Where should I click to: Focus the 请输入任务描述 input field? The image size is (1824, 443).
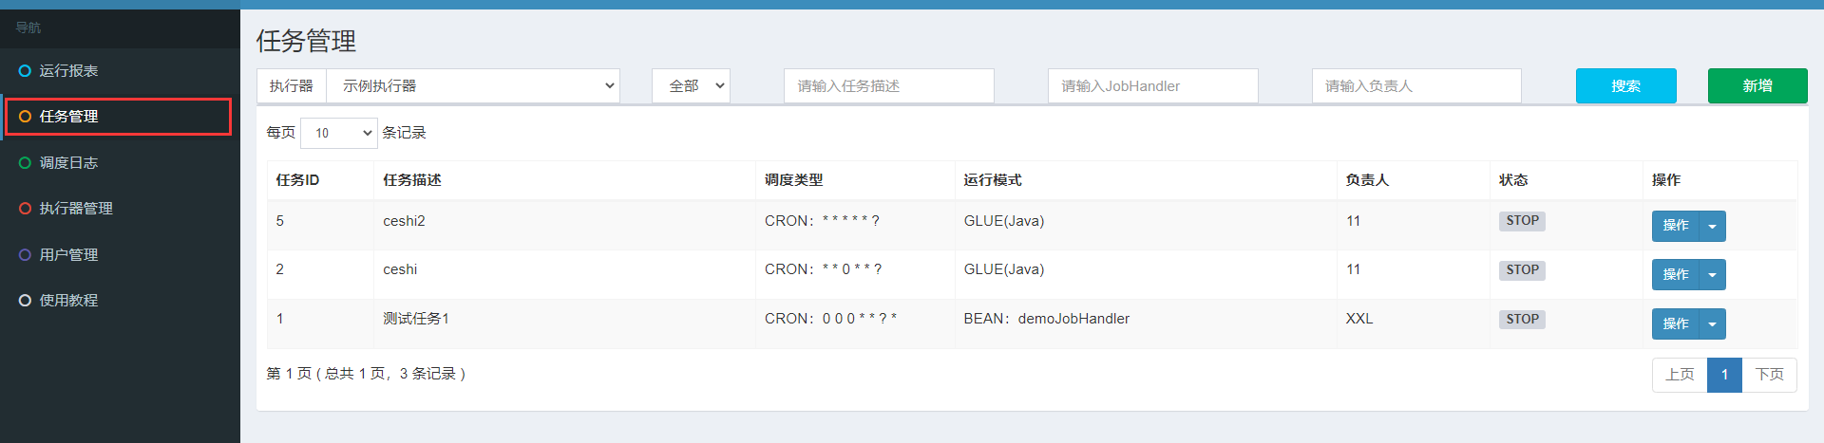(888, 86)
